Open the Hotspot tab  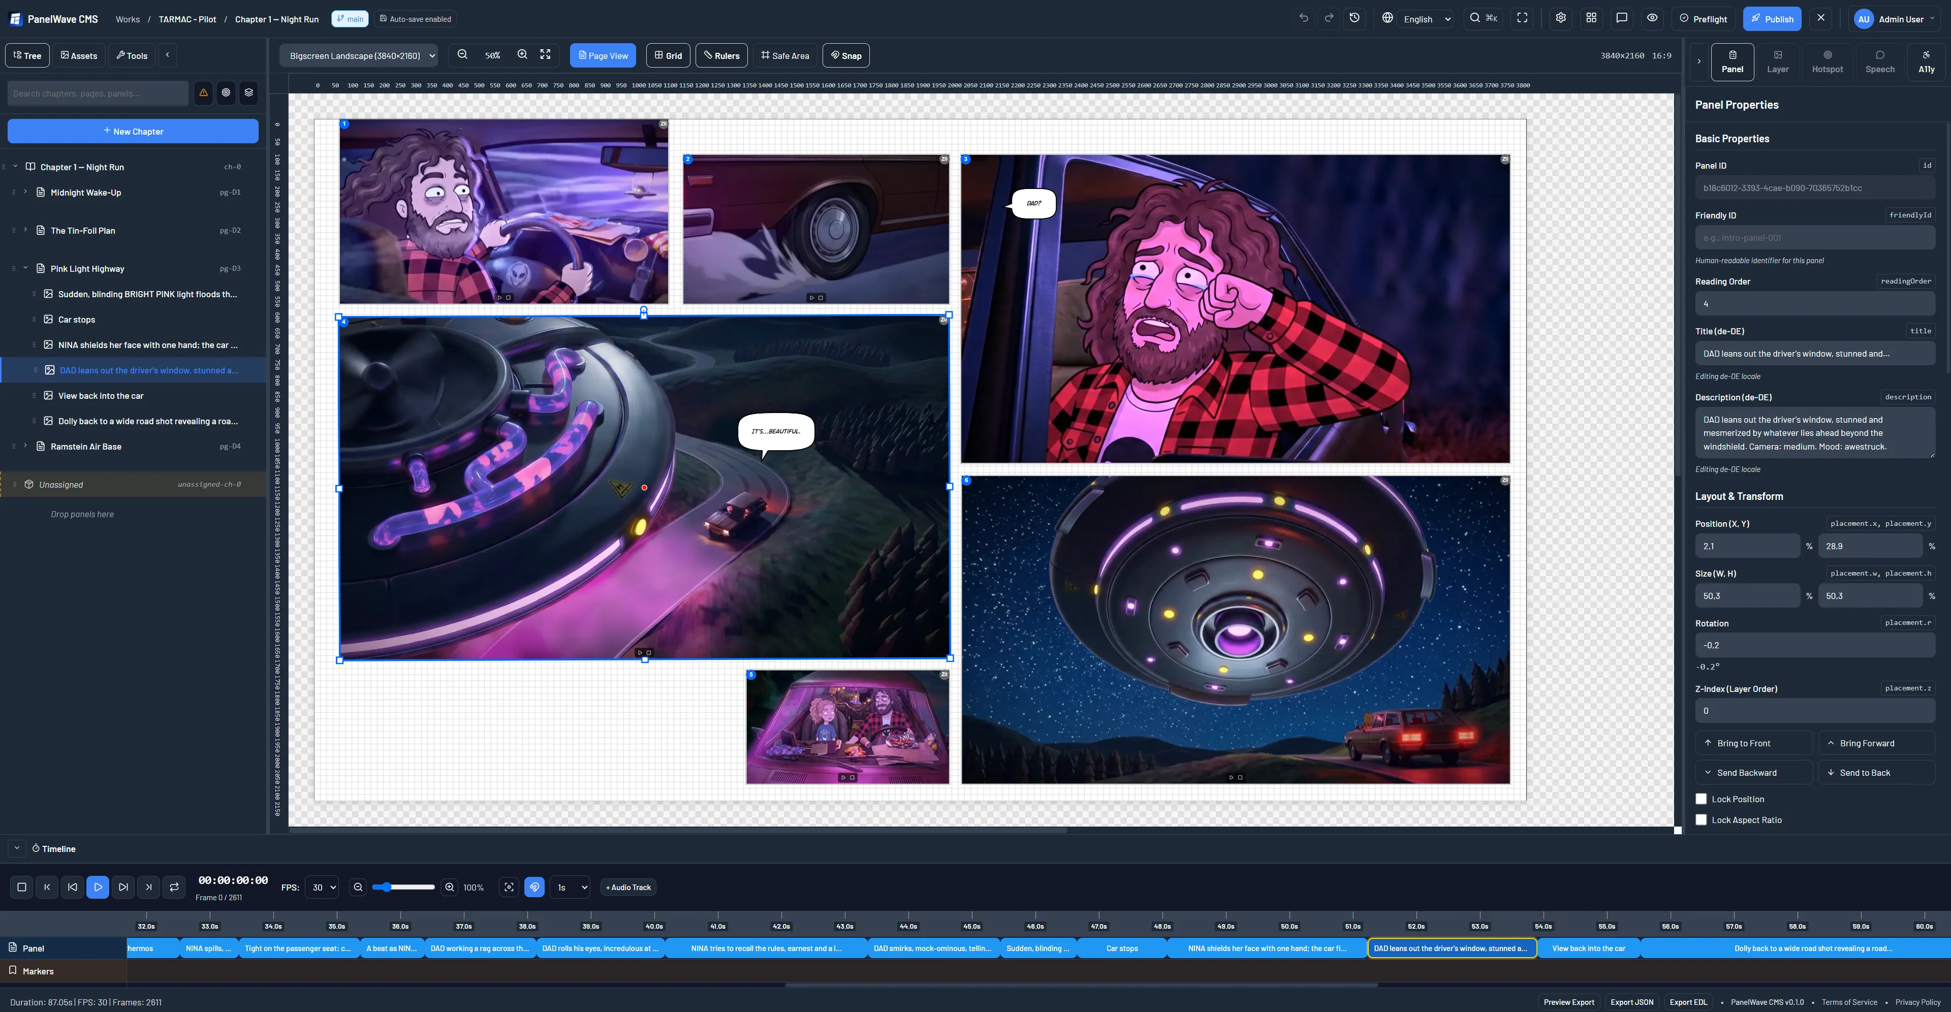coord(1827,61)
